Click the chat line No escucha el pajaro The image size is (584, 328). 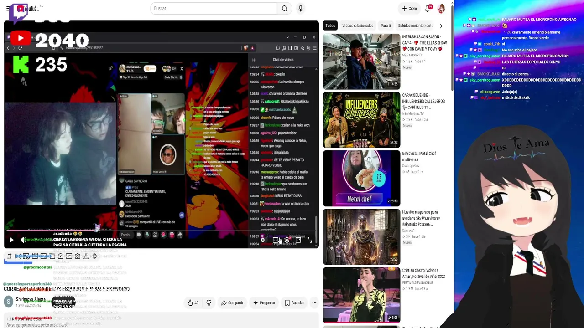519,50
